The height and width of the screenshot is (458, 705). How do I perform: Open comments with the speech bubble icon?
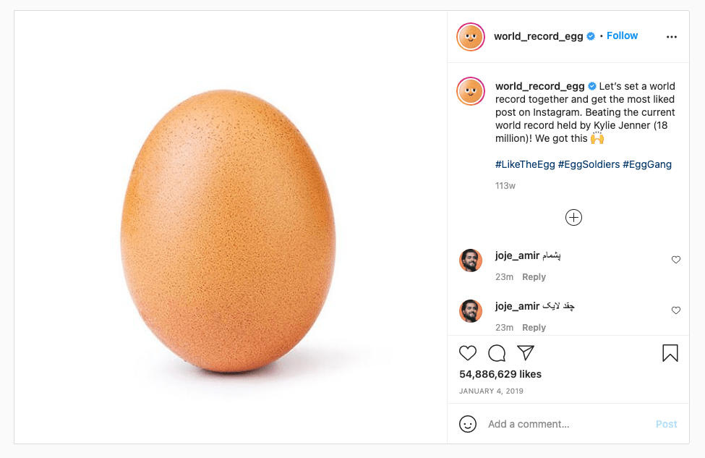[497, 353]
